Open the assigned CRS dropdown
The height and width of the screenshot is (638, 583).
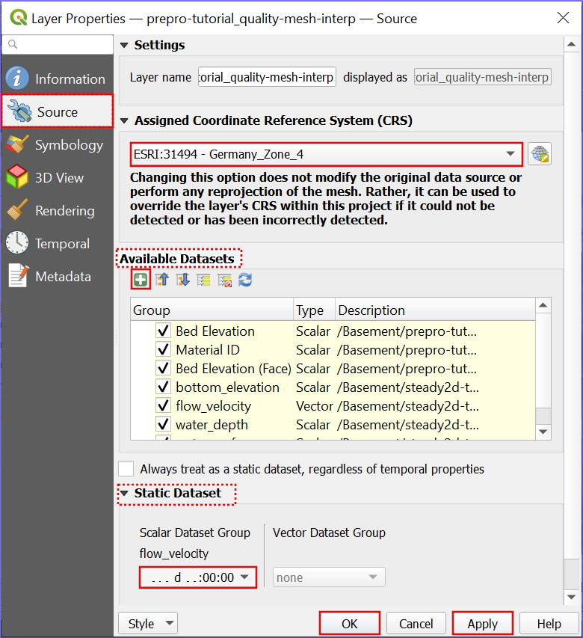326,155
